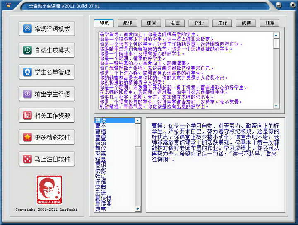Close the 全自动学生评语 window
This screenshot has height=225, width=298.
click(293, 5)
